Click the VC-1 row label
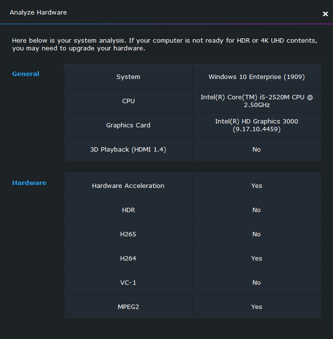 point(128,283)
